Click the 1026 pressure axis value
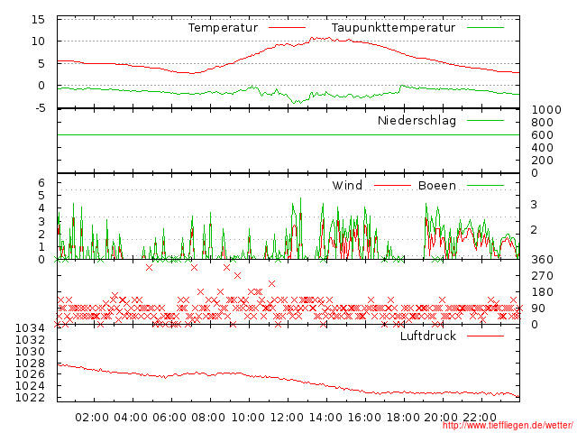577x433 pixels. pyautogui.click(x=30, y=374)
